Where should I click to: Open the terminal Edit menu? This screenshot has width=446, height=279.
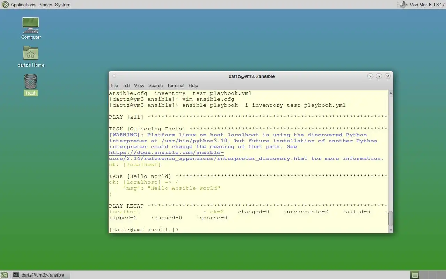tap(126, 85)
